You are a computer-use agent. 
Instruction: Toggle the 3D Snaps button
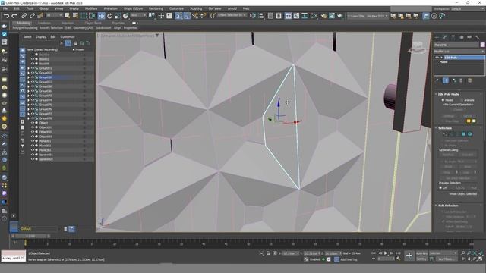pos(178,16)
